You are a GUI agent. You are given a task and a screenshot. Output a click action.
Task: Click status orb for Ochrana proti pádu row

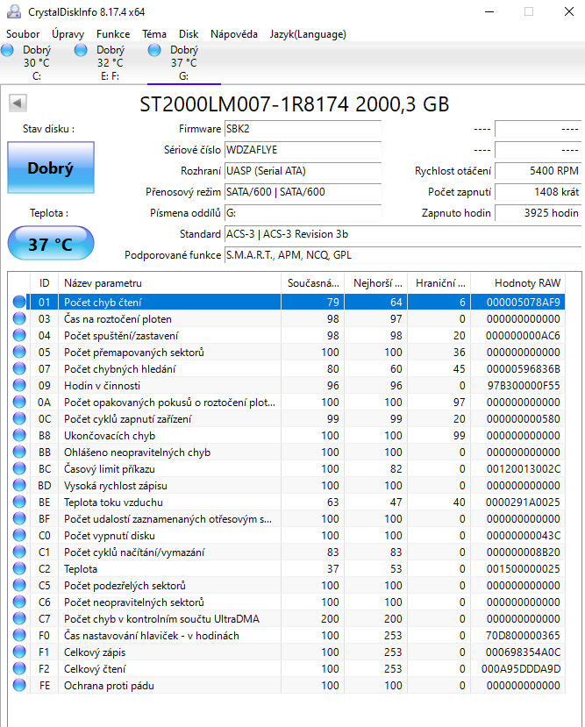pyautogui.click(x=19, y=685)
